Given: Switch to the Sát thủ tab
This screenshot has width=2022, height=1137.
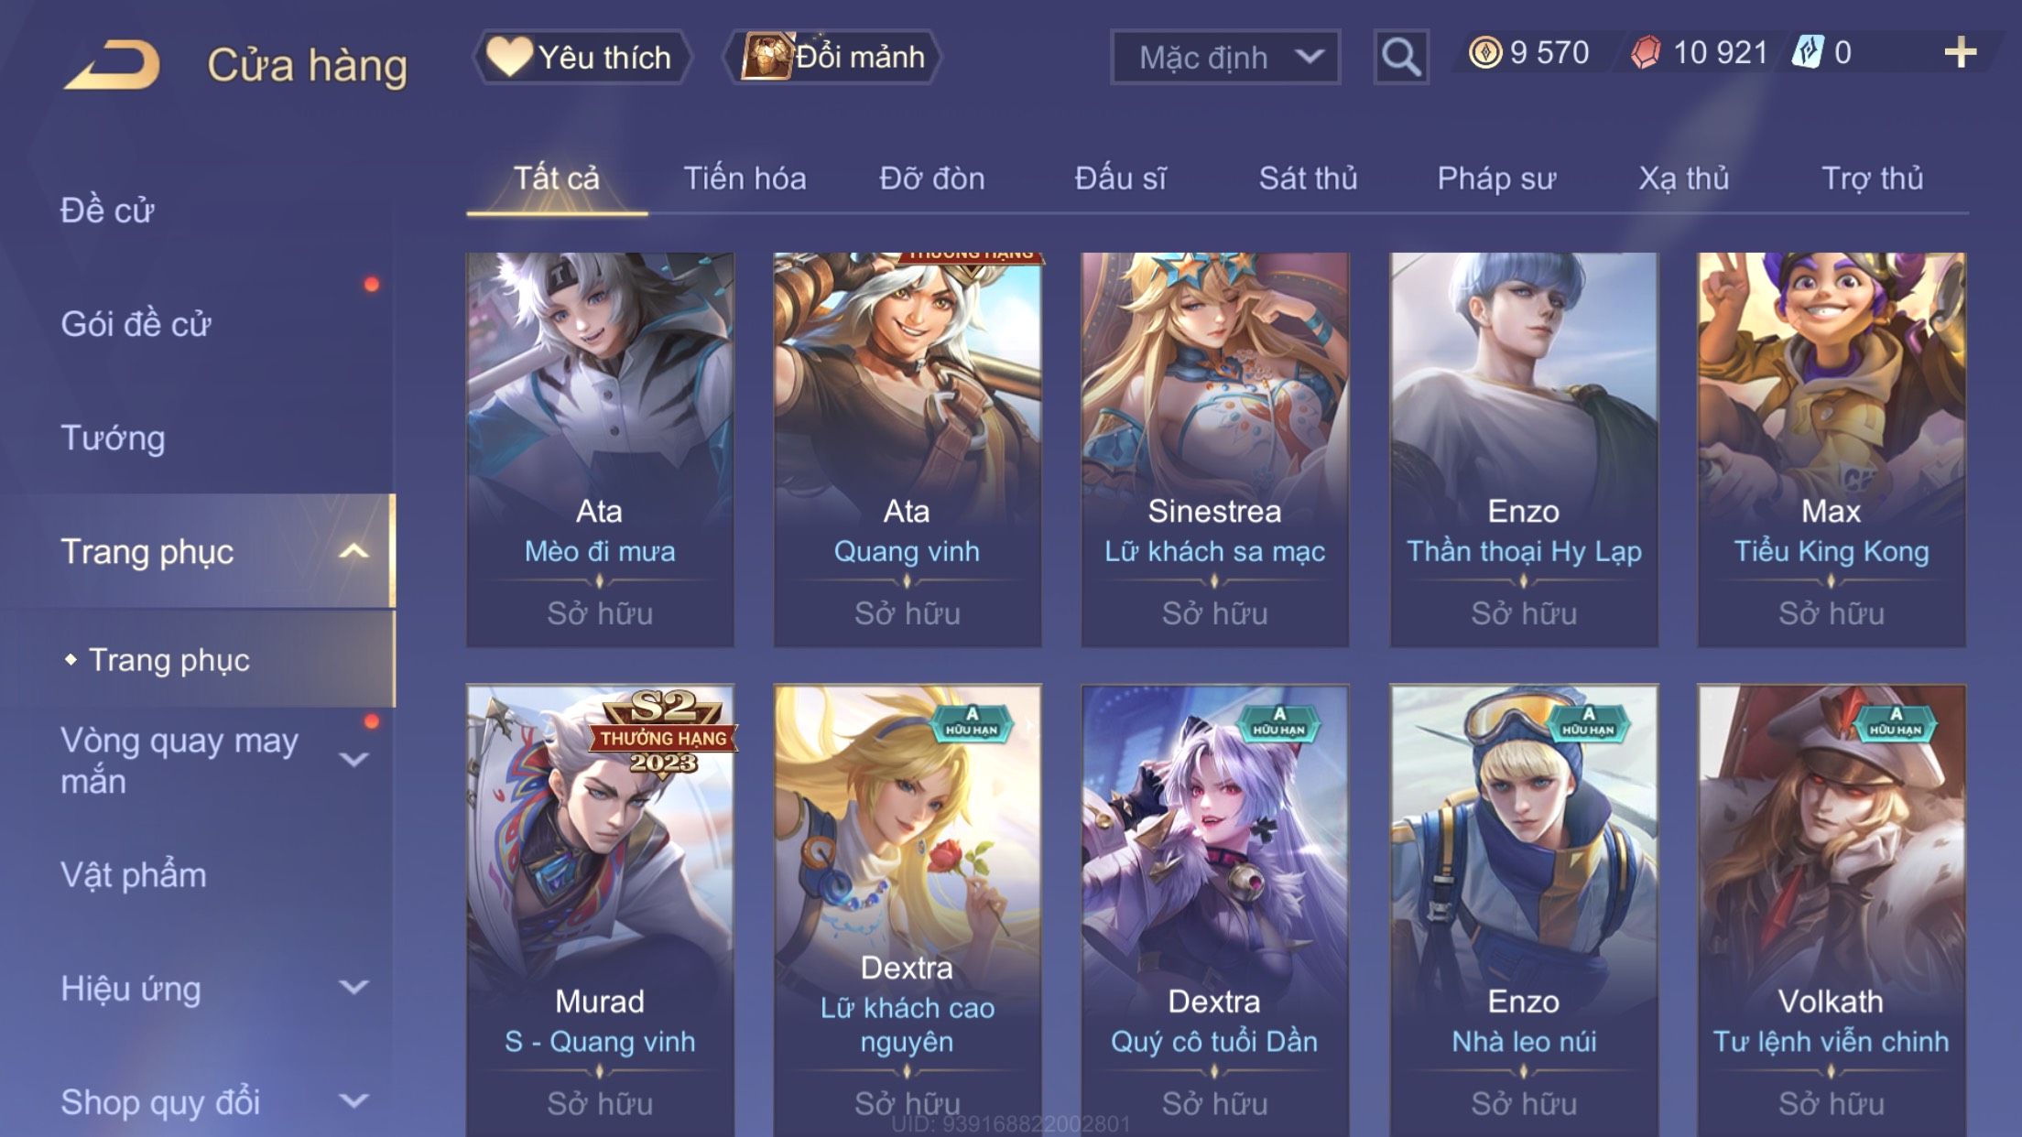Looking at the screenshot, I should tap(1308, 178).
